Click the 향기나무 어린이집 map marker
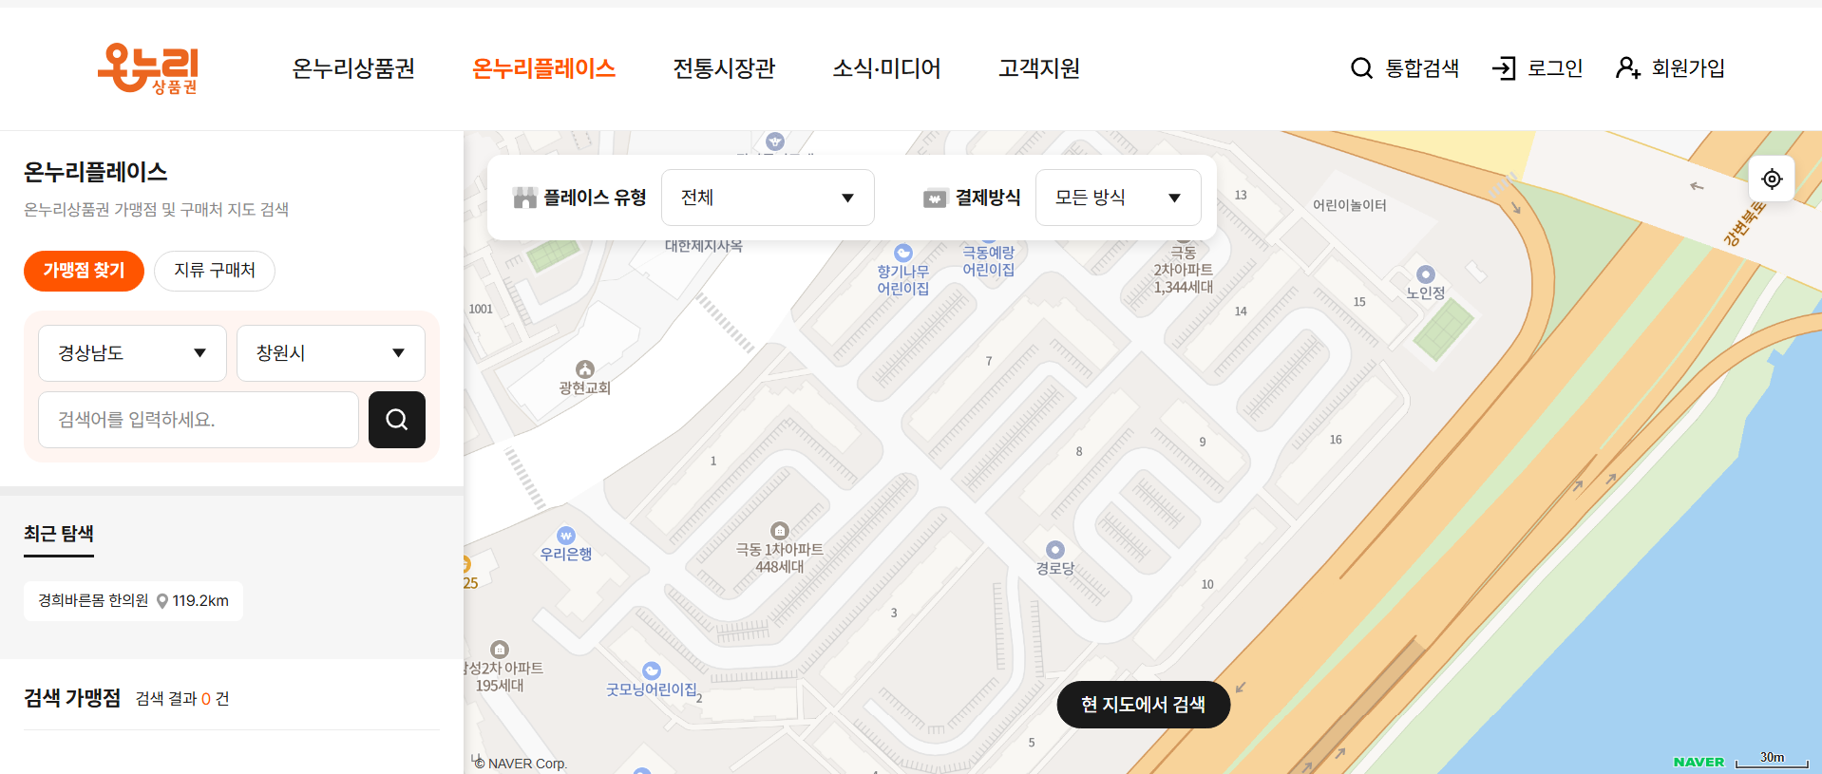 (903, 253)
